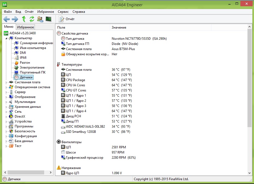Open the system stability monitor icon

click(x=49, y=19)
